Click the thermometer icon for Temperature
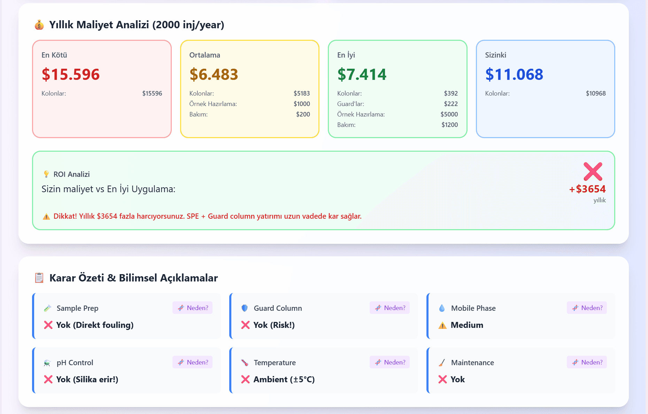 point(245,363)
